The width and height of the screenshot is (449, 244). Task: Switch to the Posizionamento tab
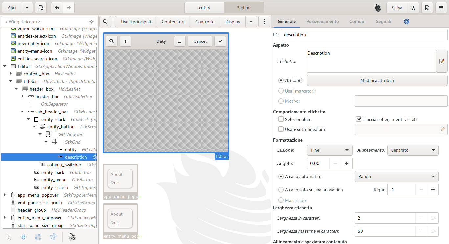point(322,21)
